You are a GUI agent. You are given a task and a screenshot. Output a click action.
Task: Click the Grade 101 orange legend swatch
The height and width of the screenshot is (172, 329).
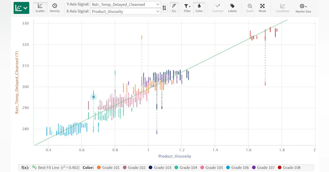[x=99, y=168]
